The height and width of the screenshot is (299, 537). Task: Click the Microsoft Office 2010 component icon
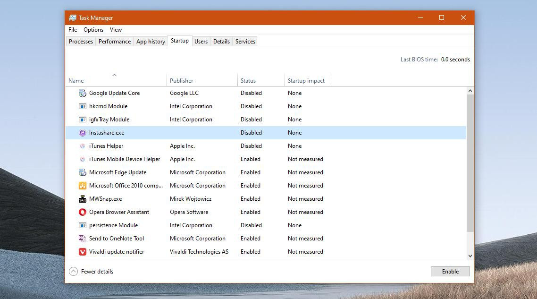pyautogui.click(x=83, y=186)
